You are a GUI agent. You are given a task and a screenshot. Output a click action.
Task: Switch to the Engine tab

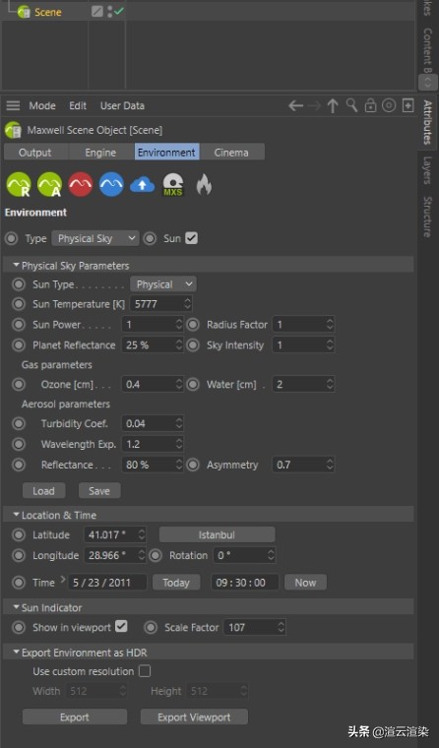pyautogui.click(x=100, y=153)
